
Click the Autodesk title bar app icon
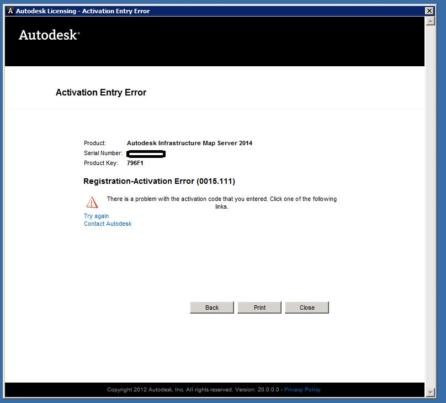10,11
